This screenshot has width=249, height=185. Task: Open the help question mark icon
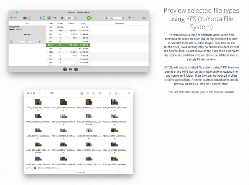[x=65, y=69]
